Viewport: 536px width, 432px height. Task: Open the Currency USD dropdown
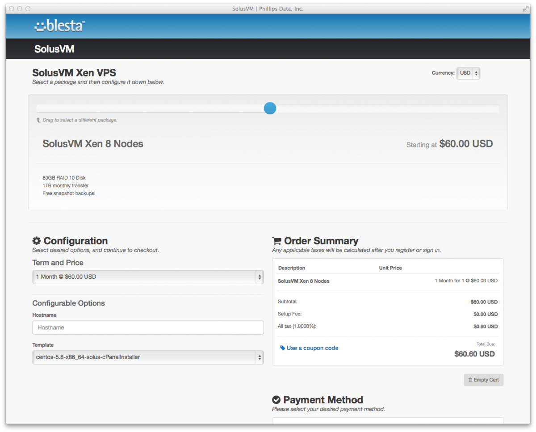(468, 73)
